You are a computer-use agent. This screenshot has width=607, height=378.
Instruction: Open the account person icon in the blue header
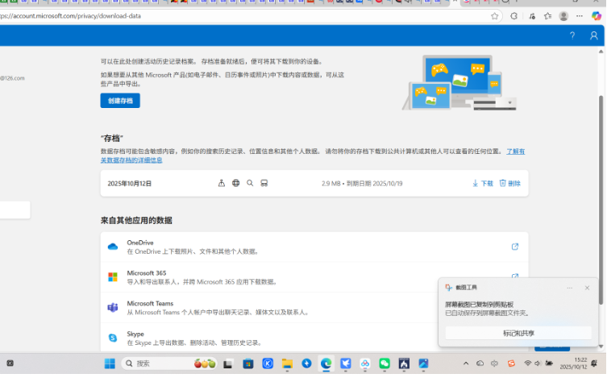click(x=593, y=35)
